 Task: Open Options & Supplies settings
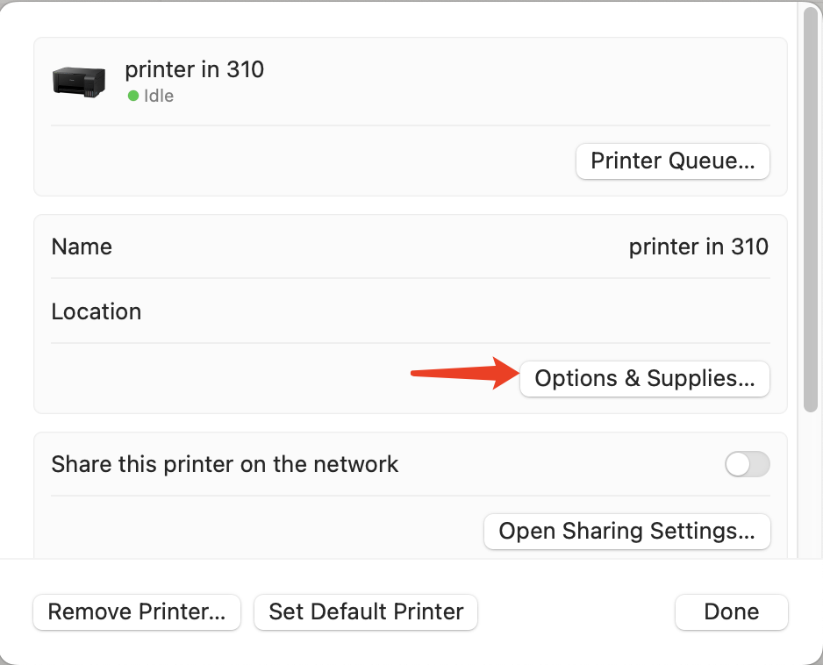click(644, 379)
